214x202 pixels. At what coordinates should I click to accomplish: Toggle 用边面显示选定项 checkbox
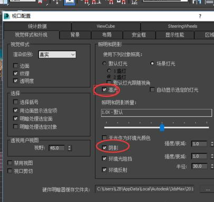(15, 110)
